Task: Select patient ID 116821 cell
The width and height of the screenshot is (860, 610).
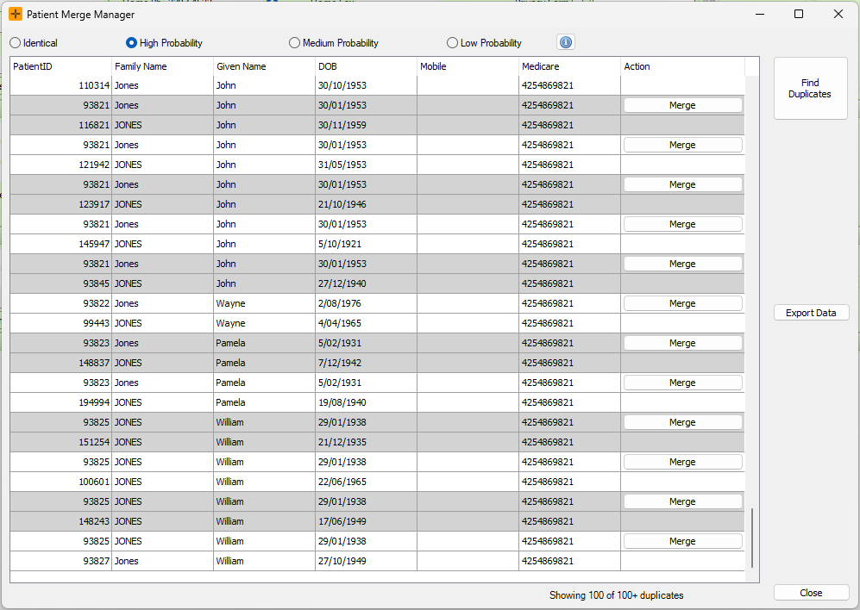Action: point(61,125)
